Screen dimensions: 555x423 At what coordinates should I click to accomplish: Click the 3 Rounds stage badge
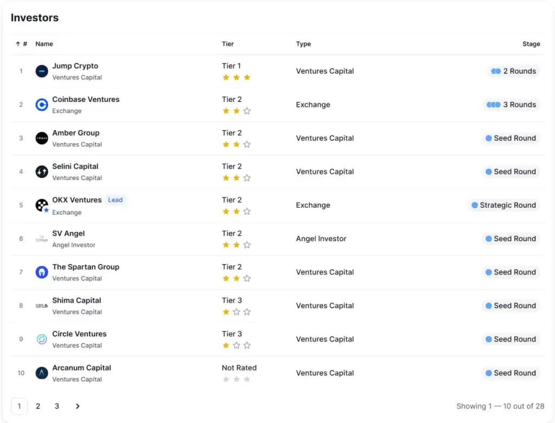point(512,105)
